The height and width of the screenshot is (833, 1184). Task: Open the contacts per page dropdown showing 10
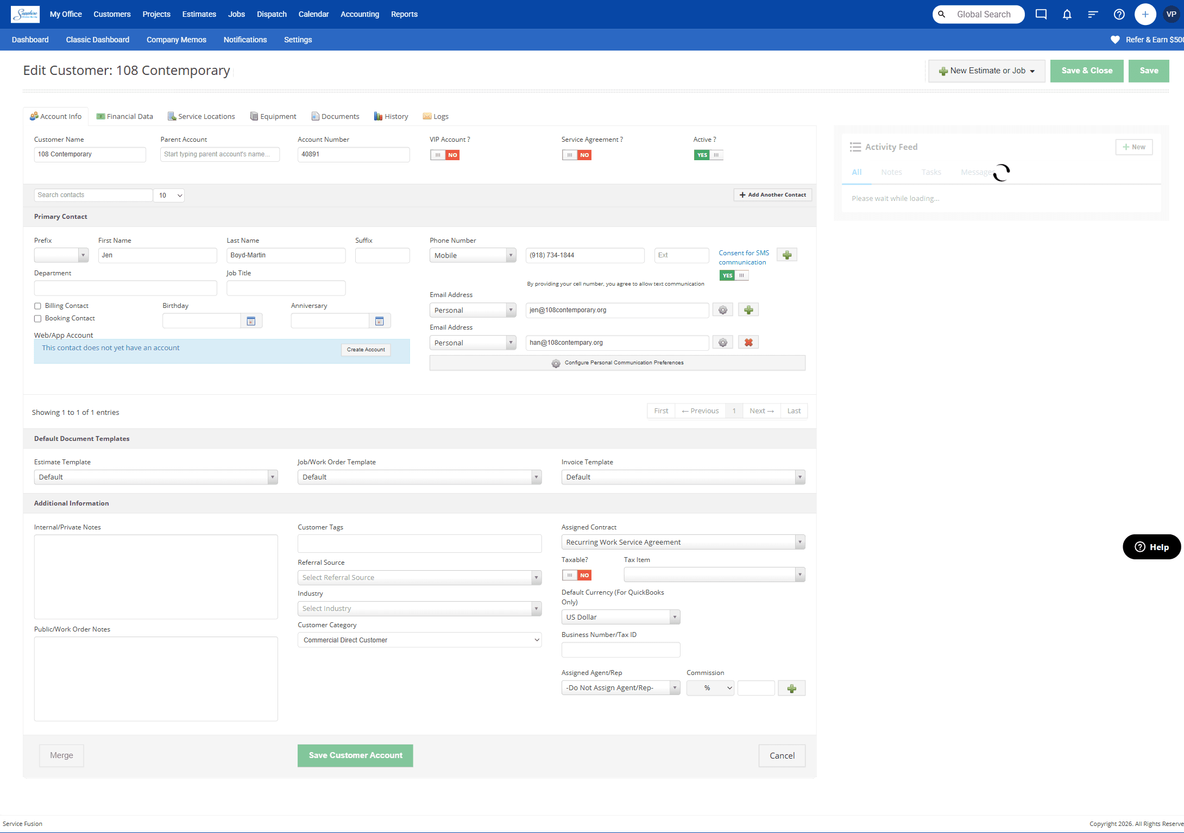(169, 195)
